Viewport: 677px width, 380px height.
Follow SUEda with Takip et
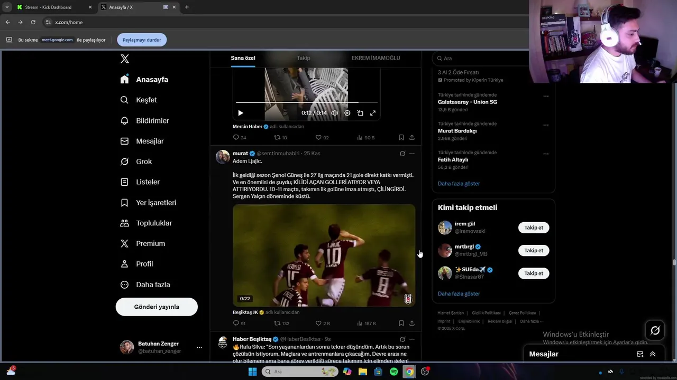[x=534, y=273]
